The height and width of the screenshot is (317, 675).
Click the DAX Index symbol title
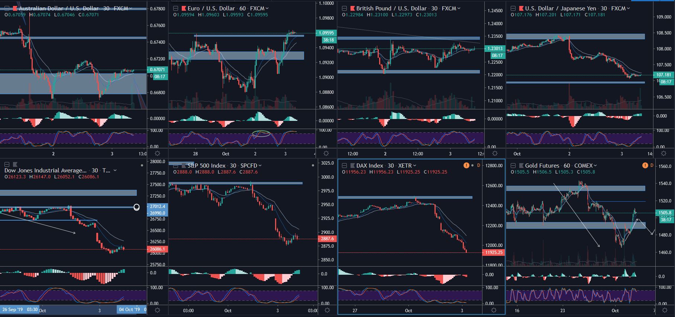370,165
